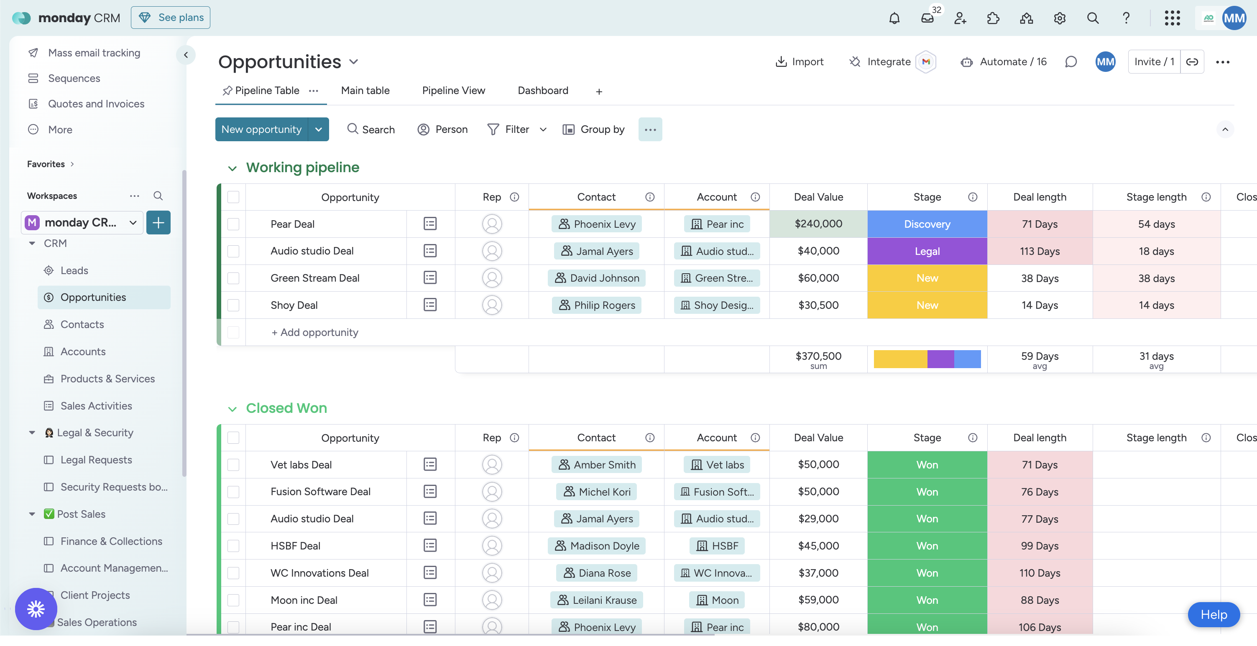This screenshot has width=1257, height=646.
Task: Open search everything magnifier in top bar
Action: click(1093, 18)
